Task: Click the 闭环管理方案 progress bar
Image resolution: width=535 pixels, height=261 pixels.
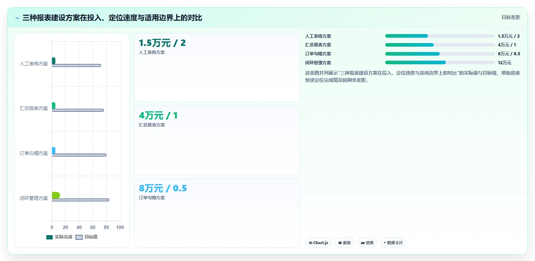Action: (440, 62)
